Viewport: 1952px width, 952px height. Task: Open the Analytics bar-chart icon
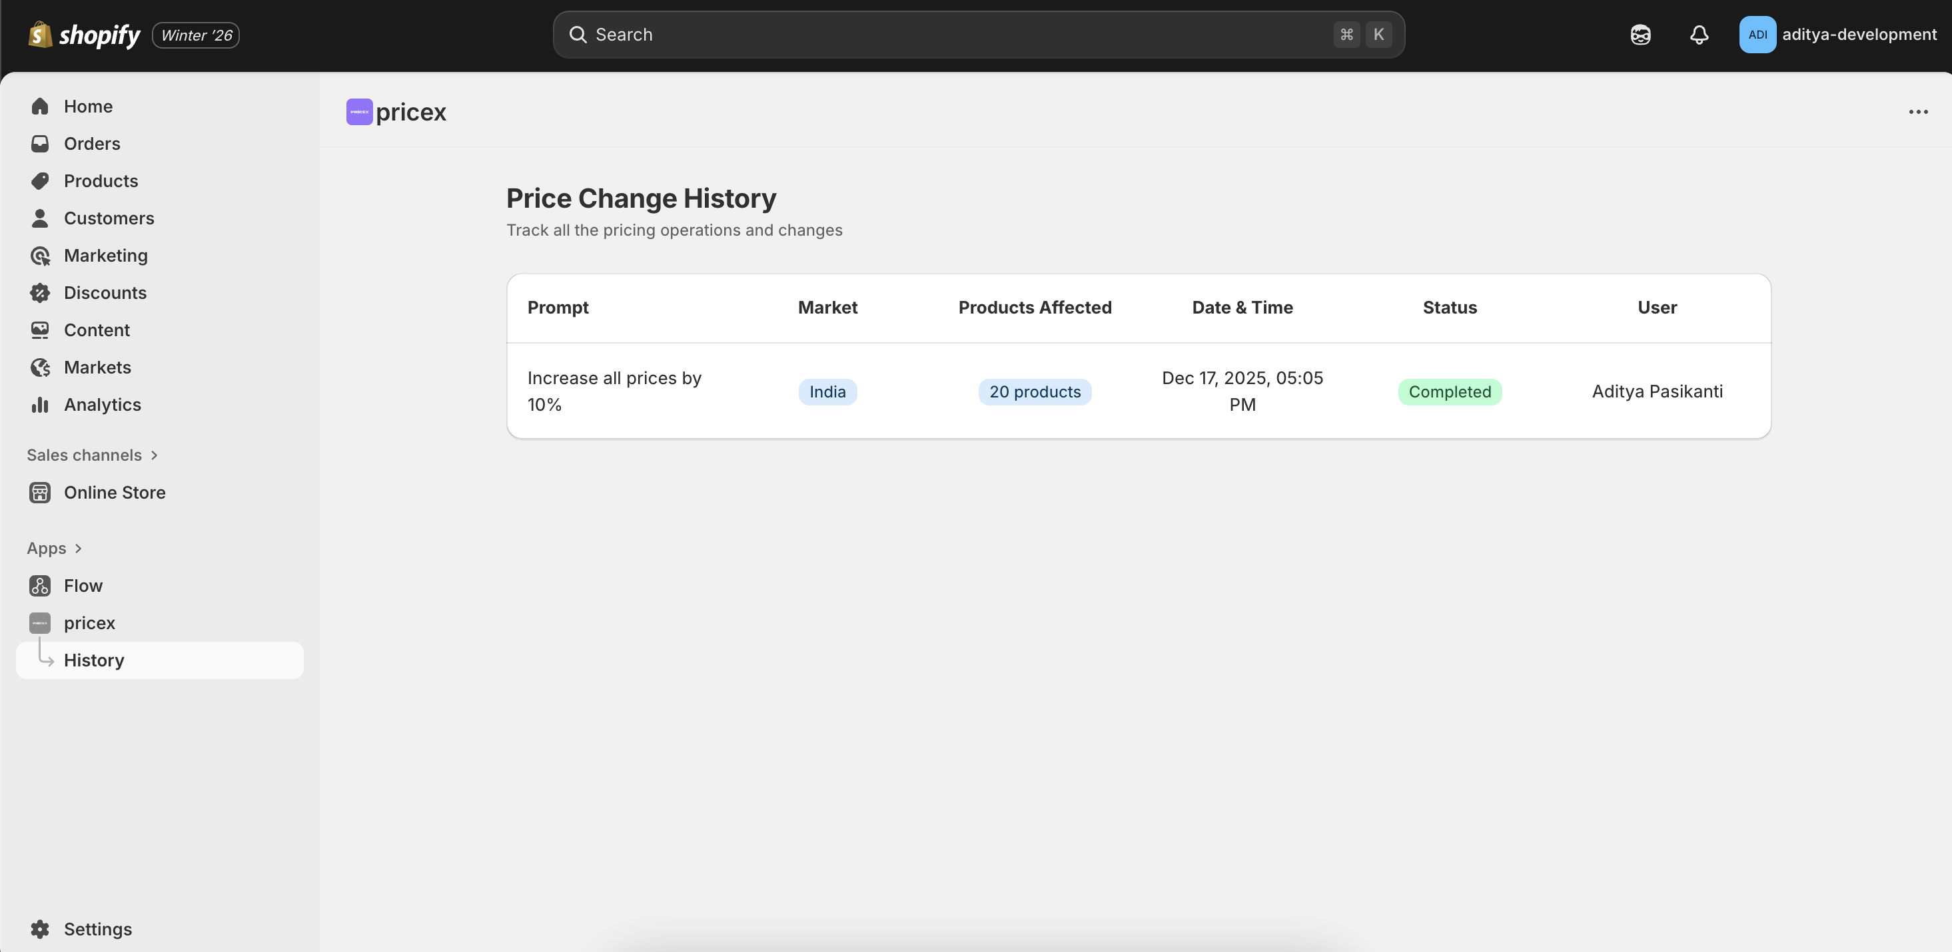pyautogui.click(x=41, y=404)
